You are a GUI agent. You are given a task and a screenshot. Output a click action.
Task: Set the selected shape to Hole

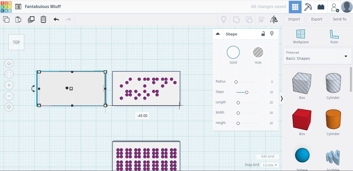point(258,52)
